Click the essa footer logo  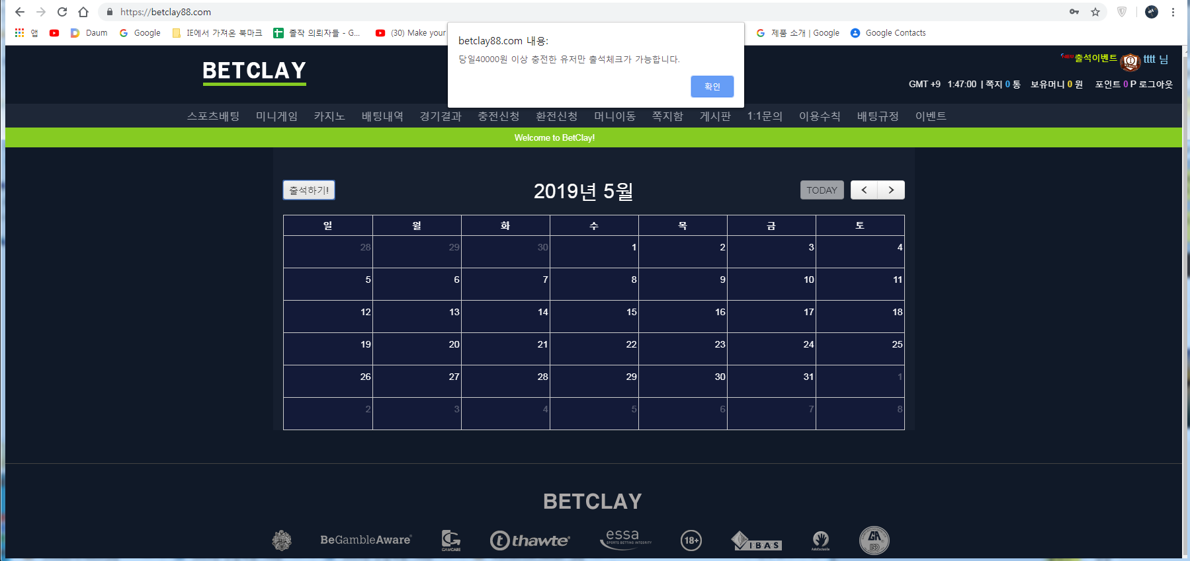(x=626, y=539)
